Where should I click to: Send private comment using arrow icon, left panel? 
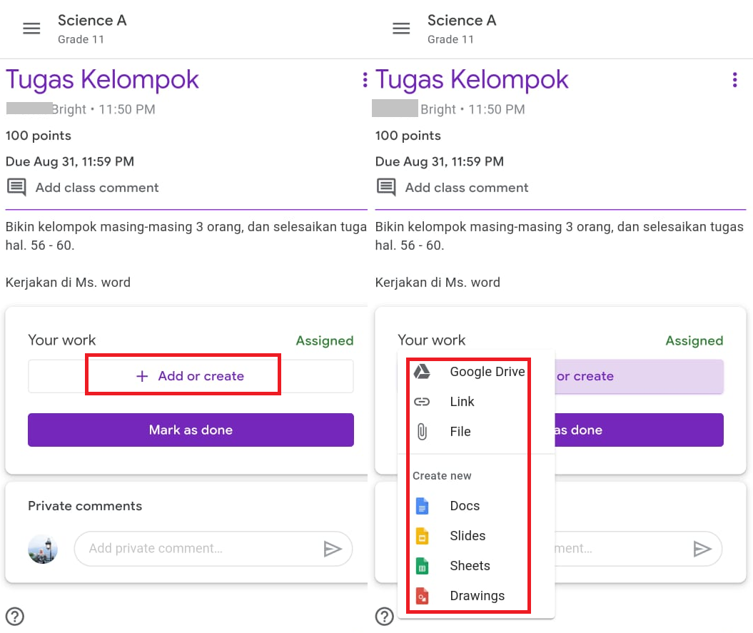332,549
